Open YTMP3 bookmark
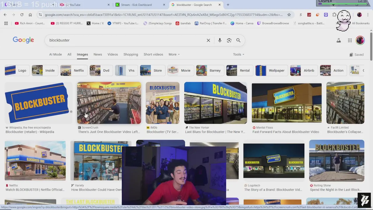 123,23
